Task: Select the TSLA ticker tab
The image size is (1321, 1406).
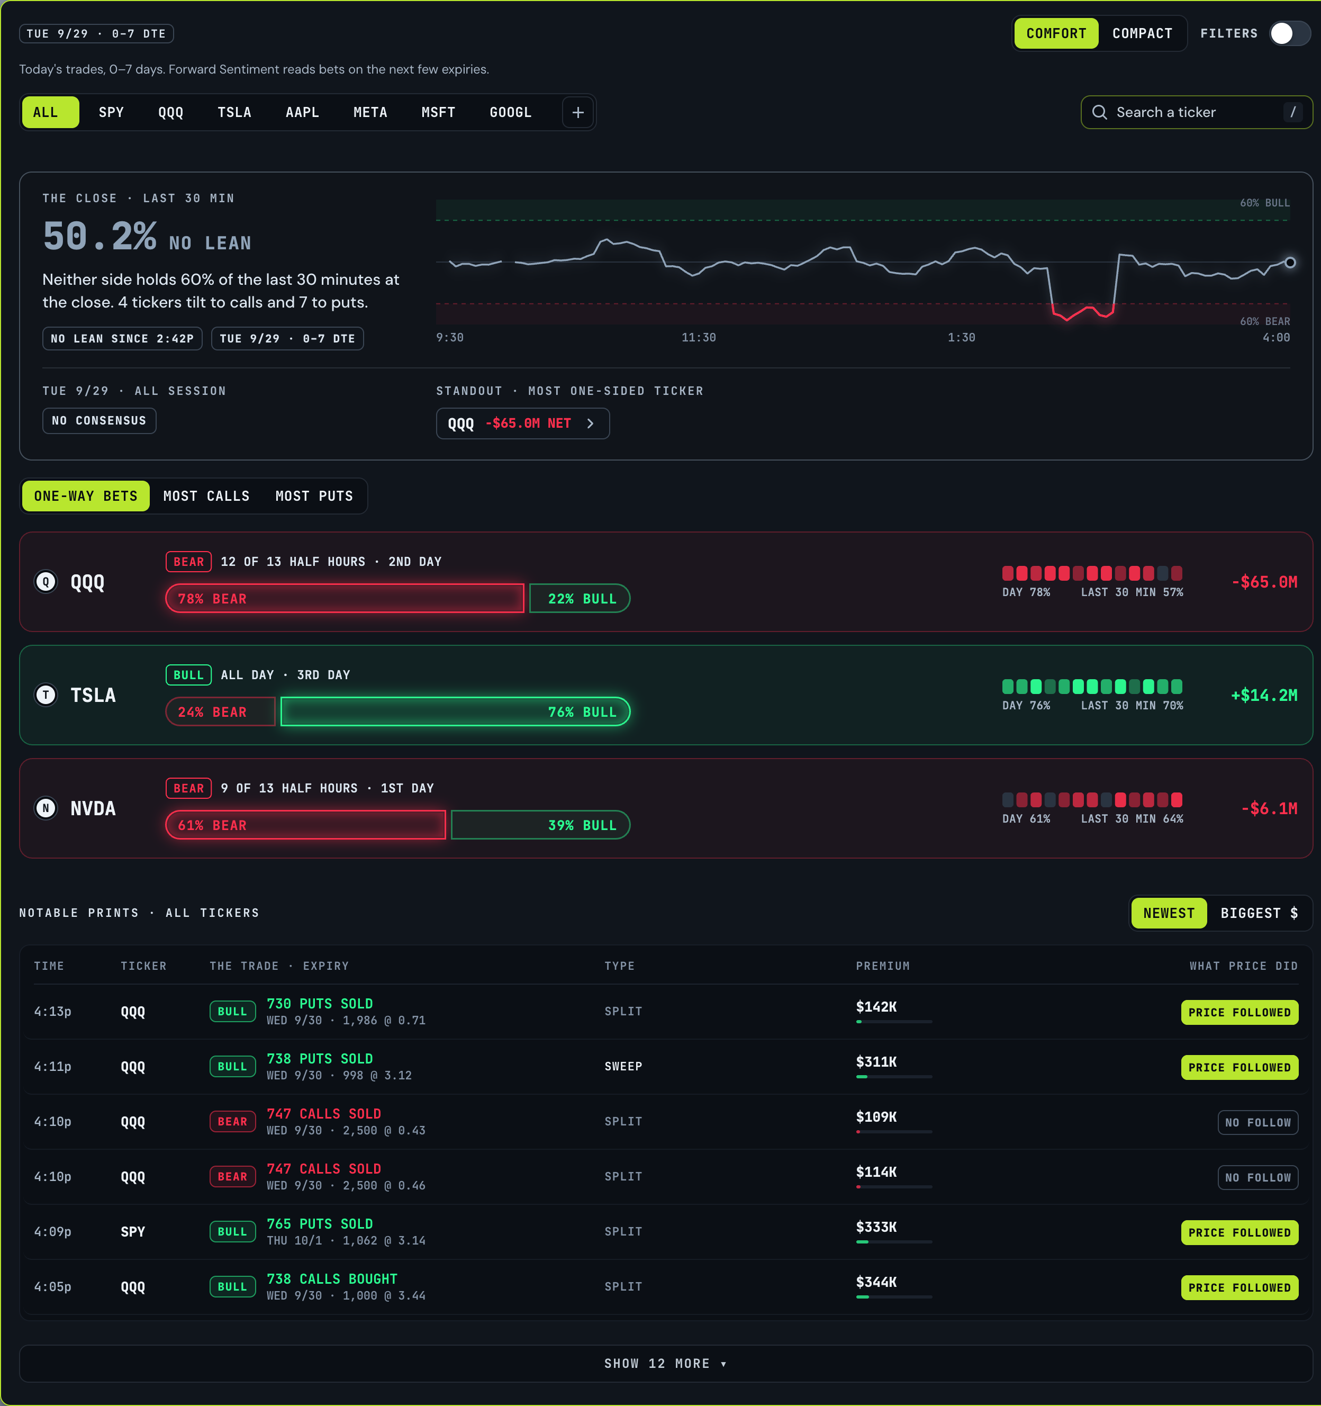Action: coord(234,112)
